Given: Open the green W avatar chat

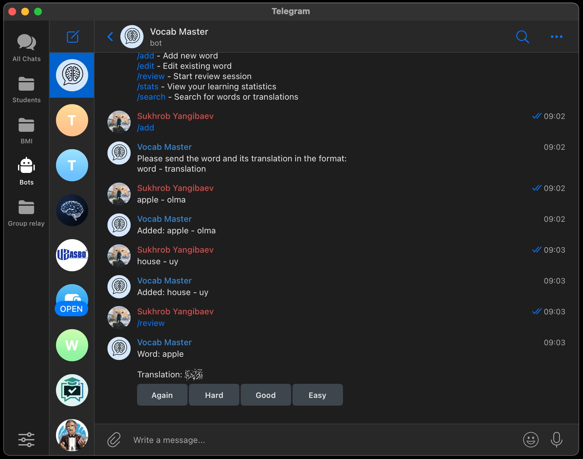Looking at the screenshot, I should click(72, 345).
